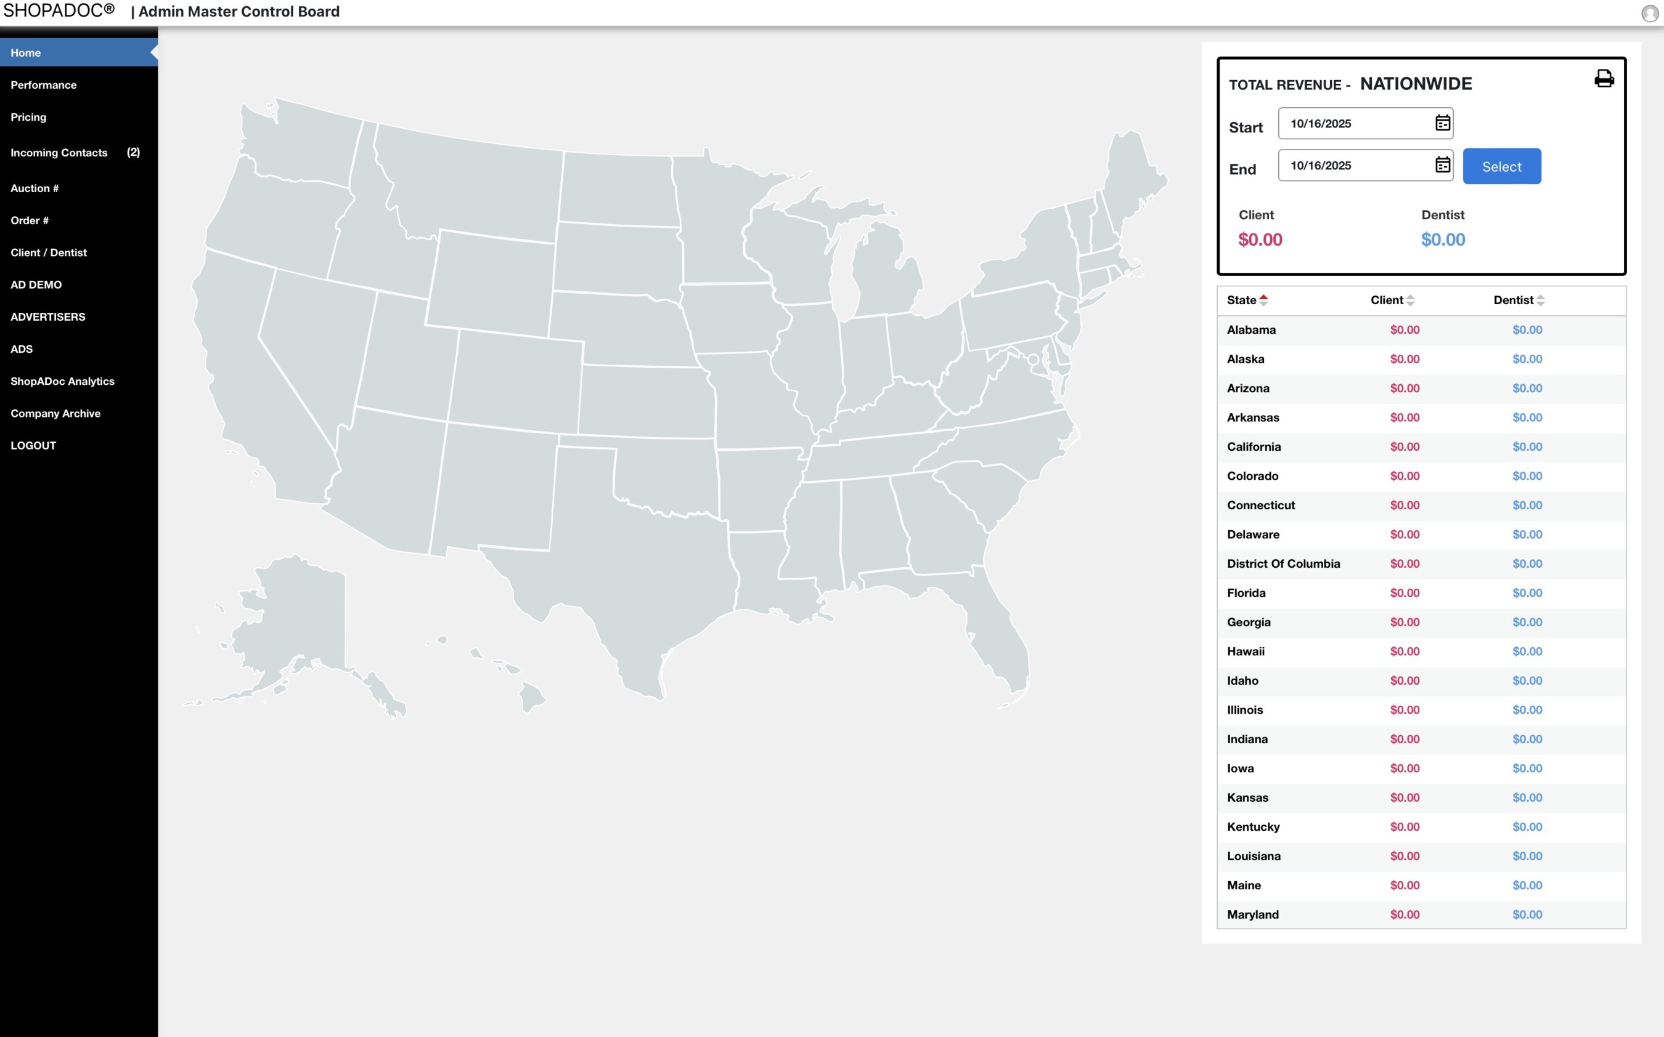1664x1037 pixels.
Task: Open the End date calendar picker icon
Action: click(x=1442, y=165)
